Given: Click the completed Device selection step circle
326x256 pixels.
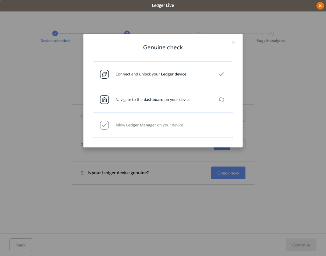Looking at the screenshot, I should [55, 33].
